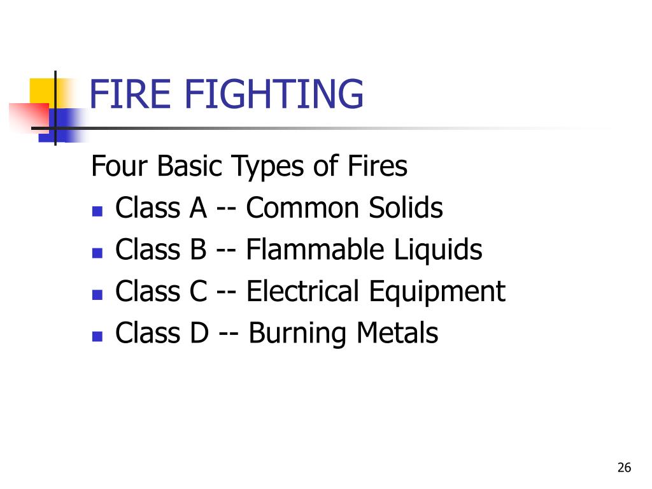Click the word FIGHTING in the title

coord(274,94)
